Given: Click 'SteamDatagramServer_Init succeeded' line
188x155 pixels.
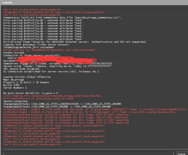Looking at the screenshot, I should pyautogui.click(x=28, y=47).
